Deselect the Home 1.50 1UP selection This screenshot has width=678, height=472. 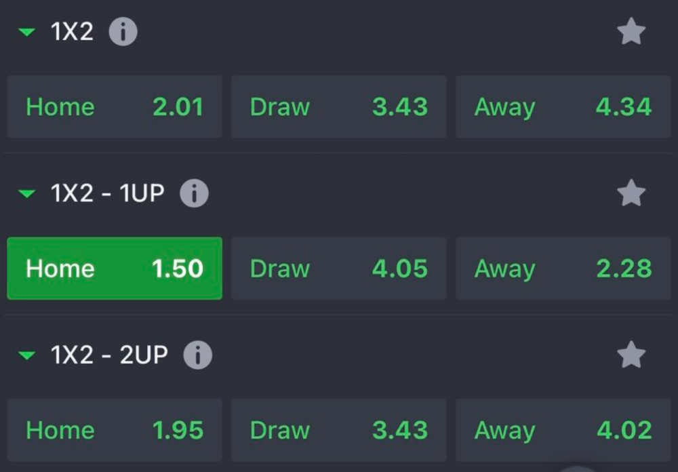[x=115, y=269]
